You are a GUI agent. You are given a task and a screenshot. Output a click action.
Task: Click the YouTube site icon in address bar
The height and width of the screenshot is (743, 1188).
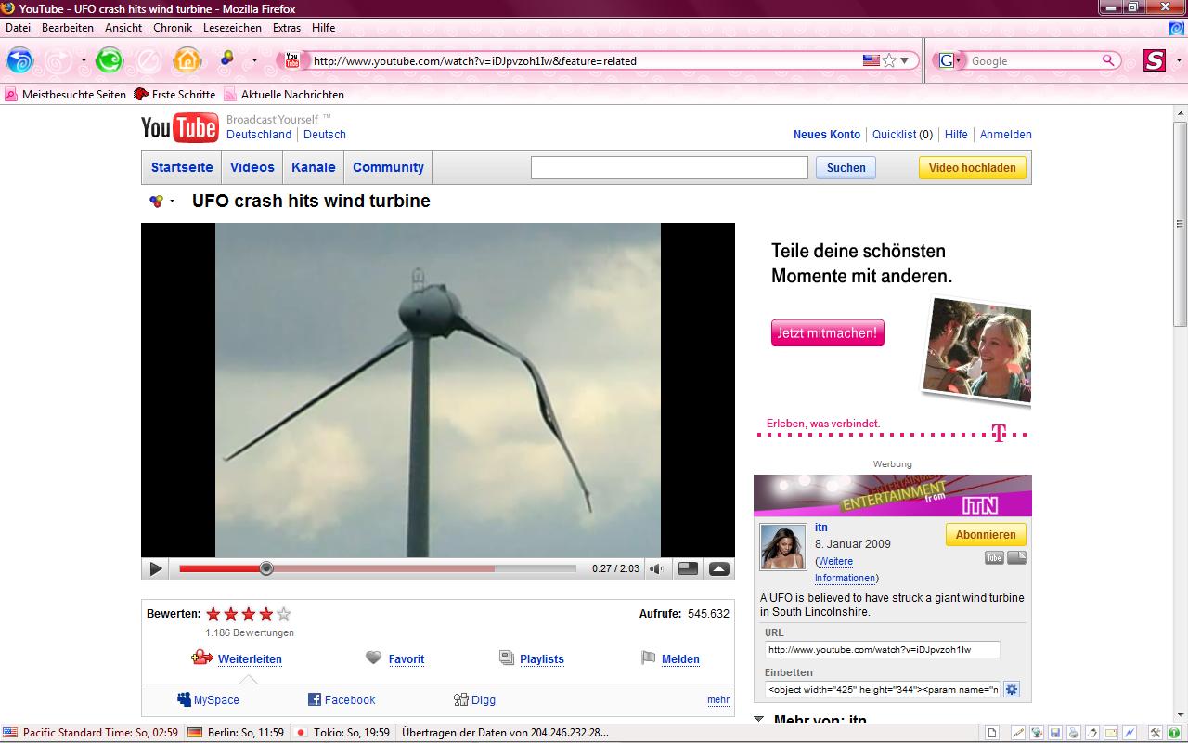click(x=292, y=60)
